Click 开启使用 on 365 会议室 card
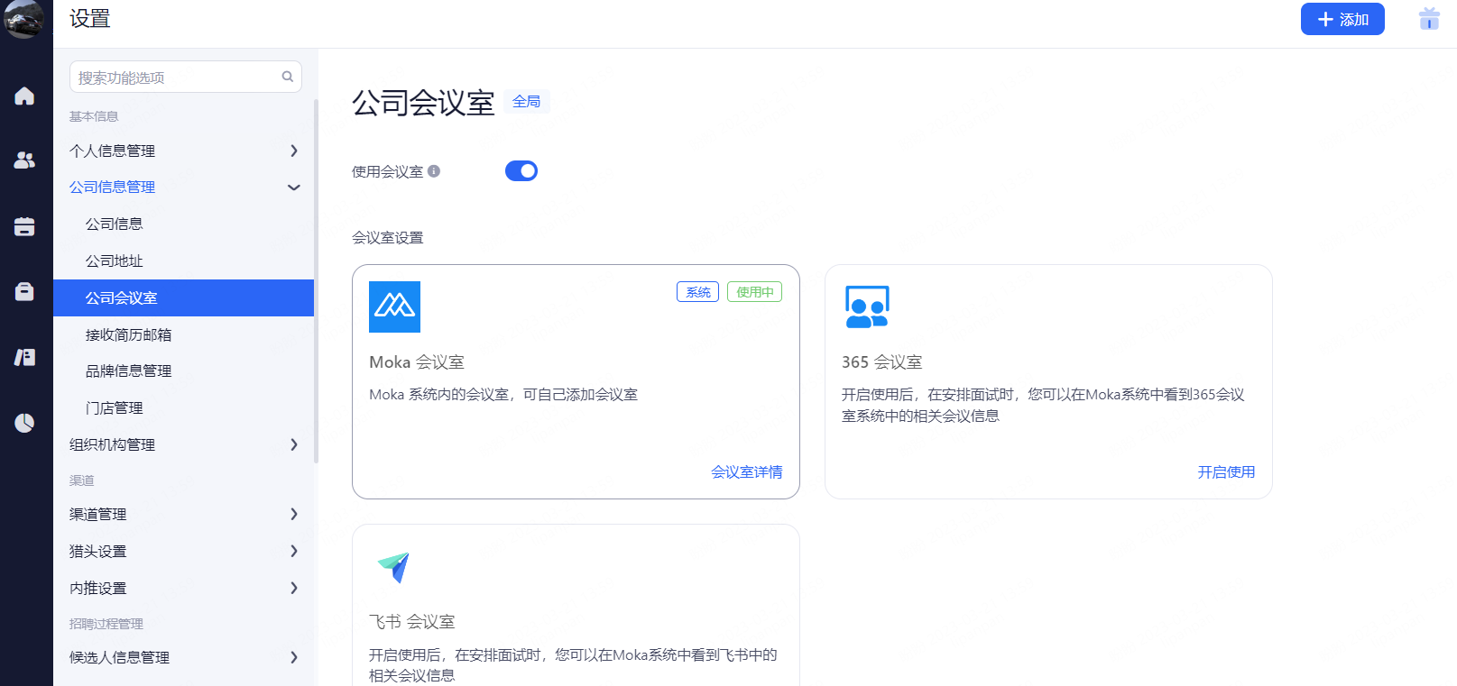Image resolution: width=1457 pixels, height=686 pixels. [1225, 471]
